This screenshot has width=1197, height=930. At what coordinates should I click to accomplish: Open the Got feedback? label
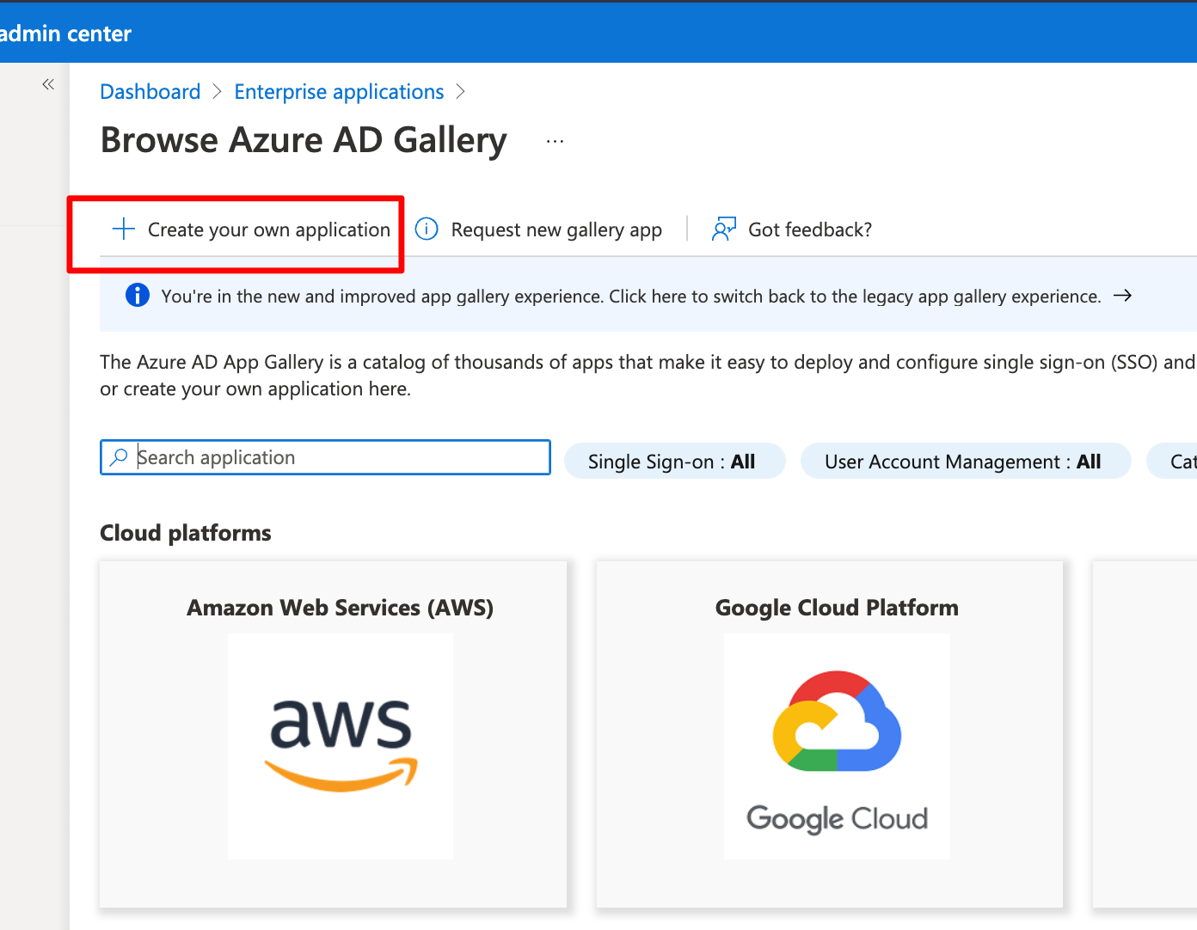(810, 229)
